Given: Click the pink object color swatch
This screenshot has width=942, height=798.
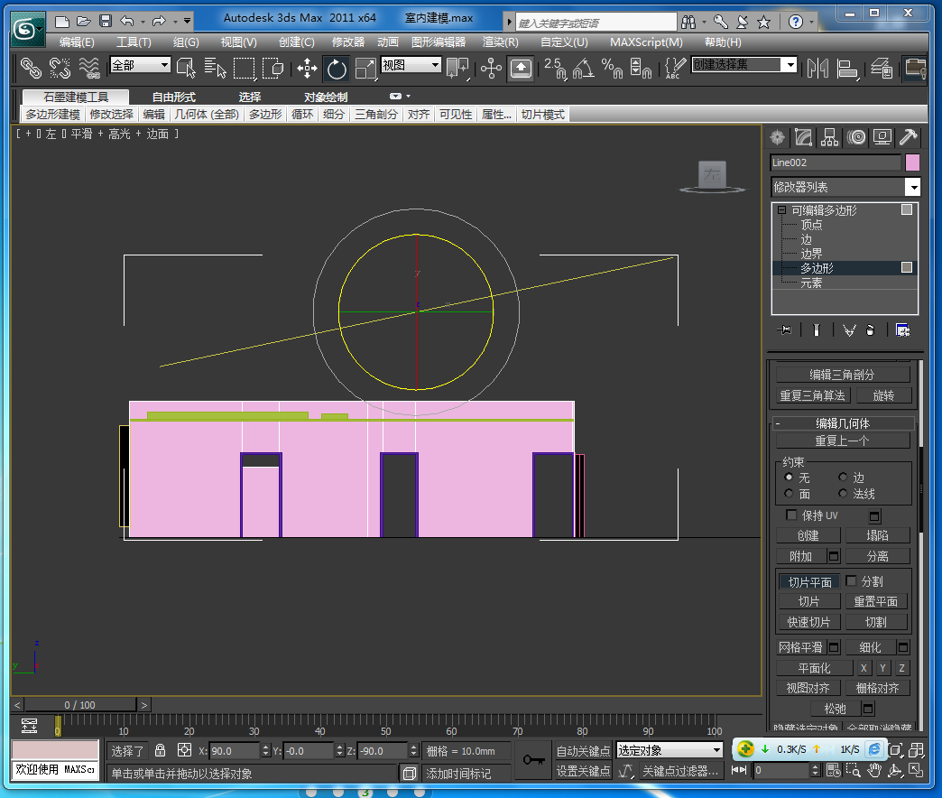Looking at the screenshot, I should (x=912, y=162).
